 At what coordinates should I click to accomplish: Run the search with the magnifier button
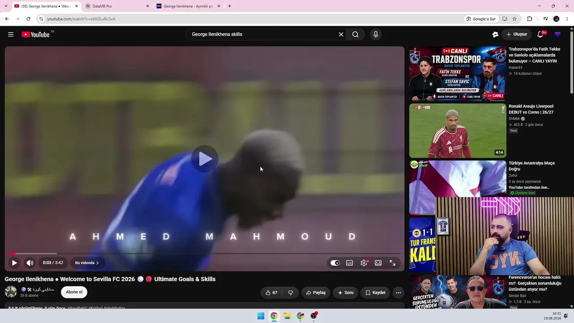(x=355, y=35)
